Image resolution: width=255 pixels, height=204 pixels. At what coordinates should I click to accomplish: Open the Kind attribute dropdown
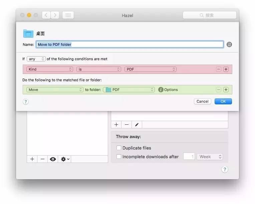tap(50, 69)
